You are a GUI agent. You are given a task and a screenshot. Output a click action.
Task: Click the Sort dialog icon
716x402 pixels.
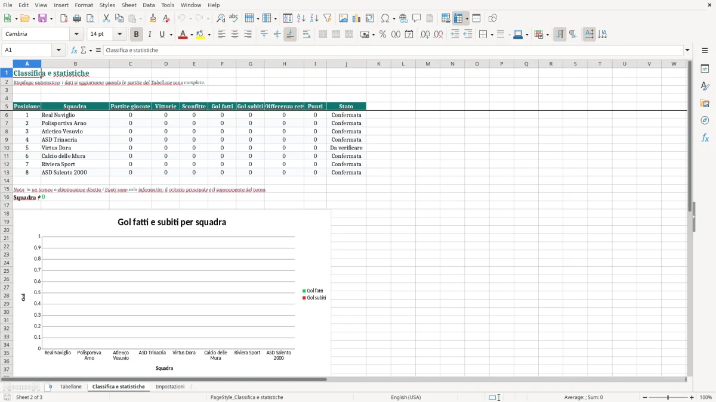coord(288,18)
